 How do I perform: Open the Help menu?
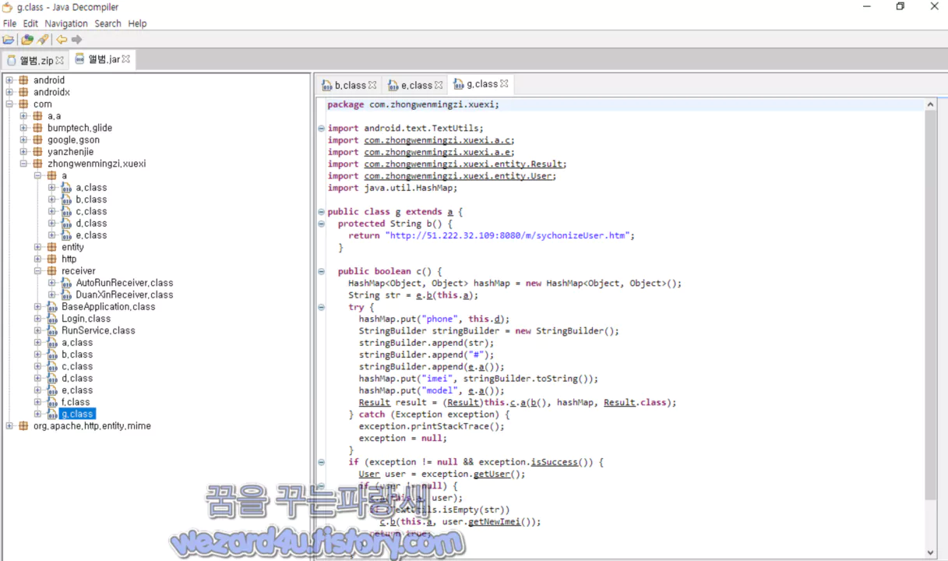point(137,23)
